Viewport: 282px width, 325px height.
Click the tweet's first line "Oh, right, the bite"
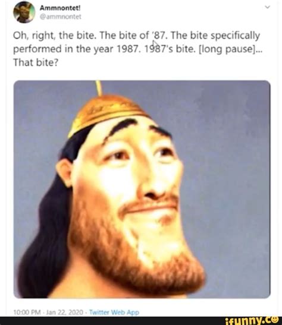coord(55,36)
